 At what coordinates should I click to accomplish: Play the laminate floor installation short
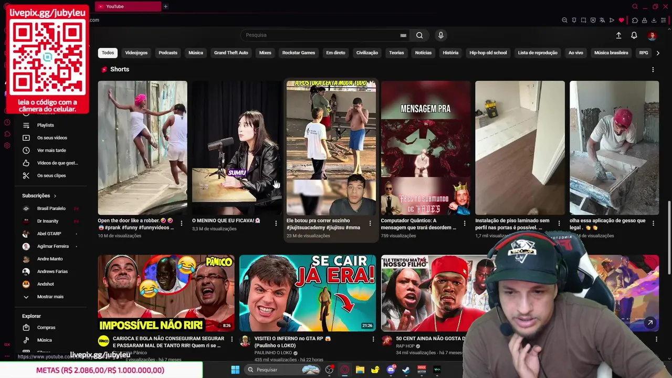click(x=520, y=148)
